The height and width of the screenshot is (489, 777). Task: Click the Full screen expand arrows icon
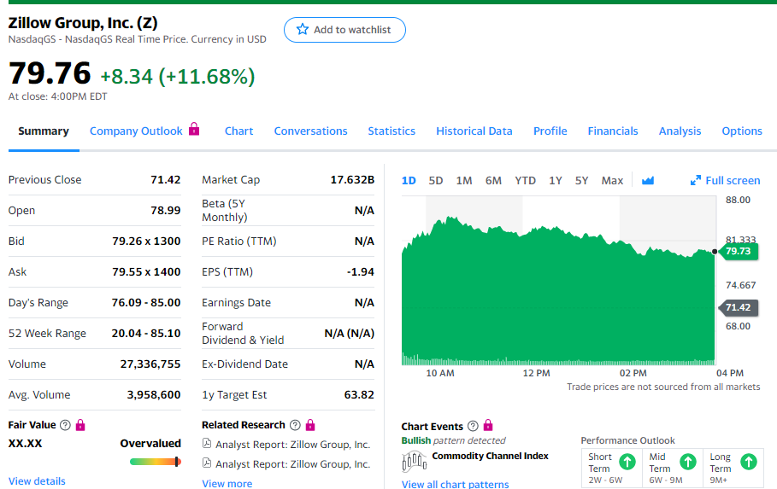(696, 181)
